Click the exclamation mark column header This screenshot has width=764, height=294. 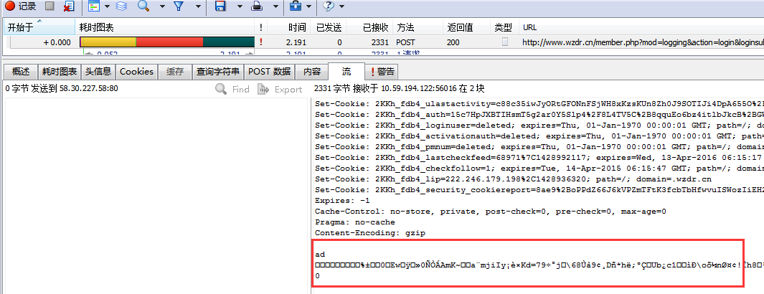tap(261, 27)
